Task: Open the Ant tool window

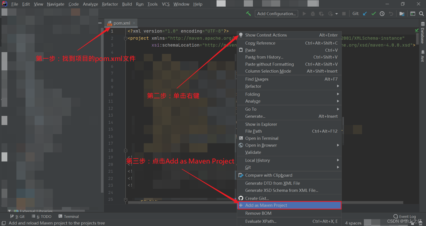Action: pyautogui.click(x=423, y=56)
